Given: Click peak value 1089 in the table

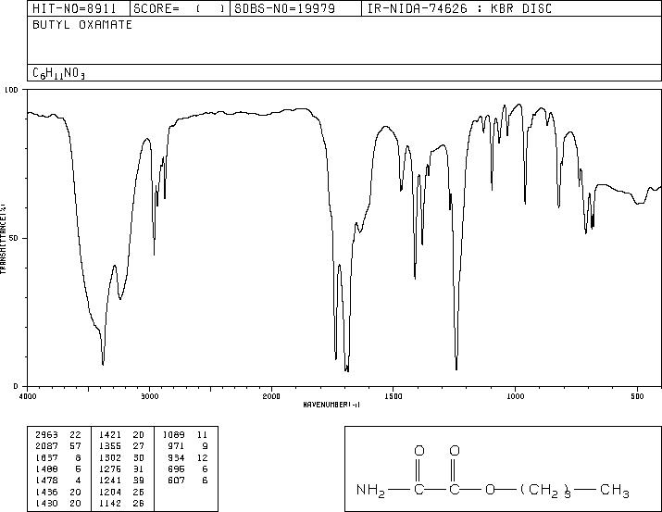Looking at the screenshot, I should click(173, 434).
